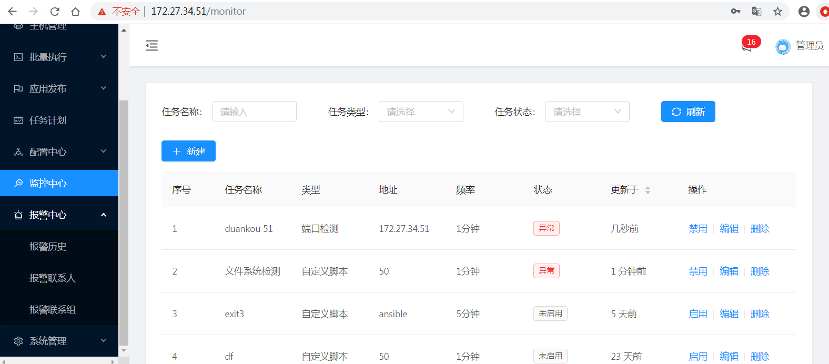The height and width of the screenshot is (364, 829).
Task: Expand 应用发布 menu chevron
Action: (104, 88)
